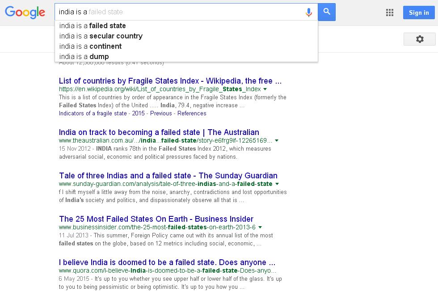Open the settings gear menu
Image resolution: width=438 pixels, height=291 pixels.
pyautogui.click(x=419, y=39)
